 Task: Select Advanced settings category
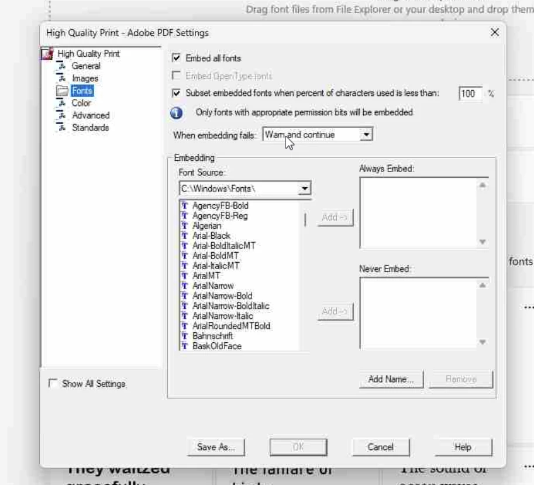coord(91,115)
